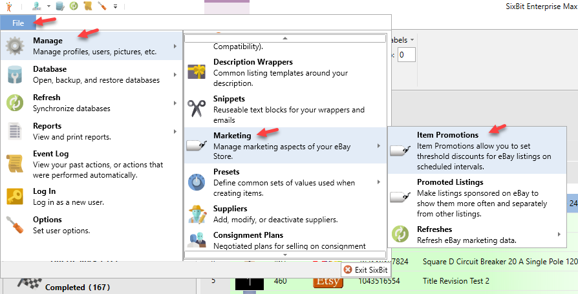Click the black thumbnail in Etsy row
Viewport: 578px width, 294px height.
coord(250,282)
